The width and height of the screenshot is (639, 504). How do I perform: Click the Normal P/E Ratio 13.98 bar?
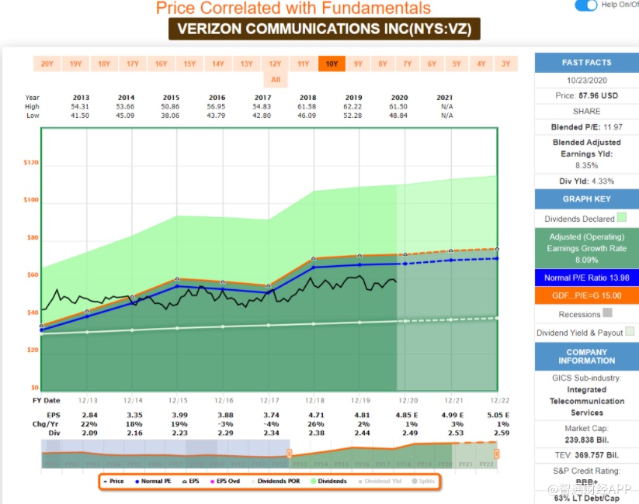pos(586,278)
